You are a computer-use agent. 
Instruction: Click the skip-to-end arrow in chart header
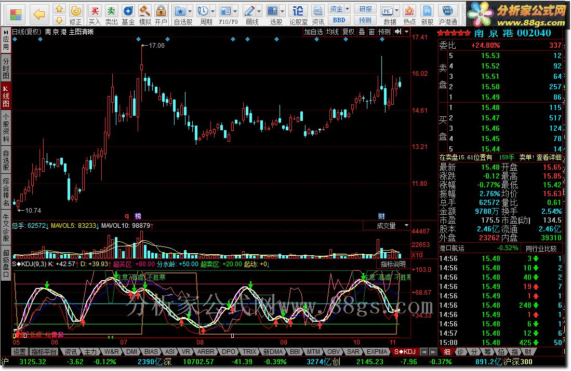(x=398, y=32)
